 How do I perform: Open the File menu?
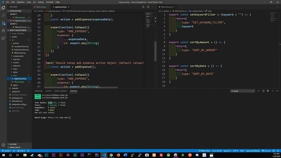click(7, 2)
